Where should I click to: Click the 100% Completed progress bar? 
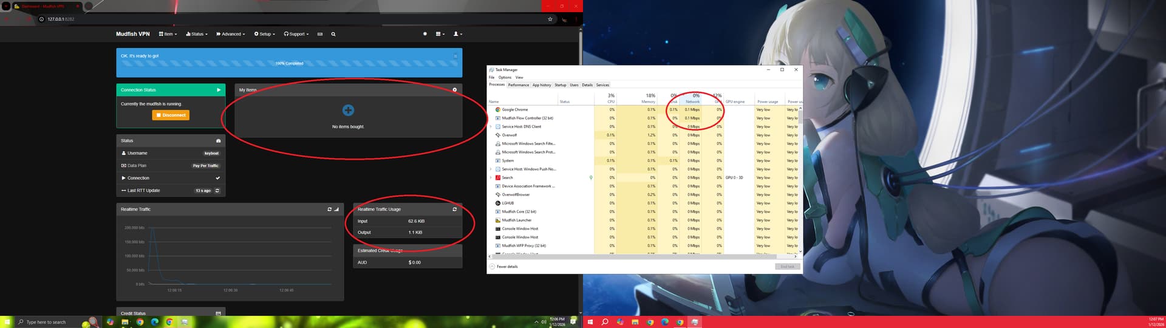(289, 63)
